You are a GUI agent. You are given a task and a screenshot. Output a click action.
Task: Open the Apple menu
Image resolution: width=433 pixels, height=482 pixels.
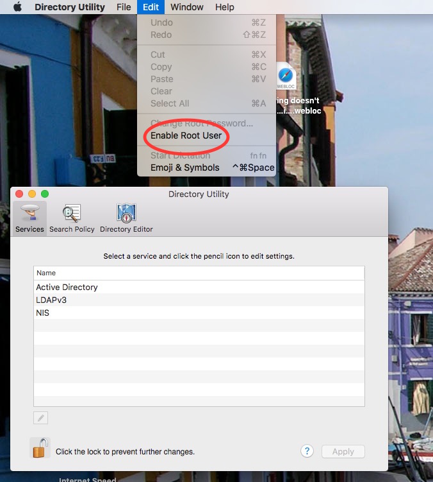[18, 7]
